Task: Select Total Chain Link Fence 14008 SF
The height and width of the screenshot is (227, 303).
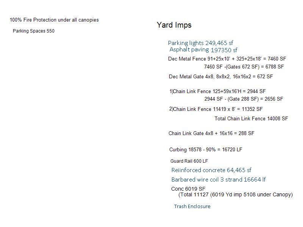Action: point(251,118)
